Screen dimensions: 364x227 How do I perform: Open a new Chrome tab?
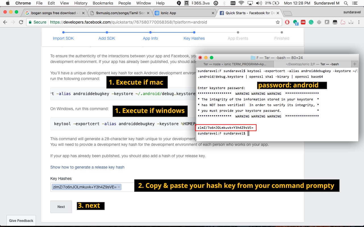pyautogui.click(x=288, y=13)
